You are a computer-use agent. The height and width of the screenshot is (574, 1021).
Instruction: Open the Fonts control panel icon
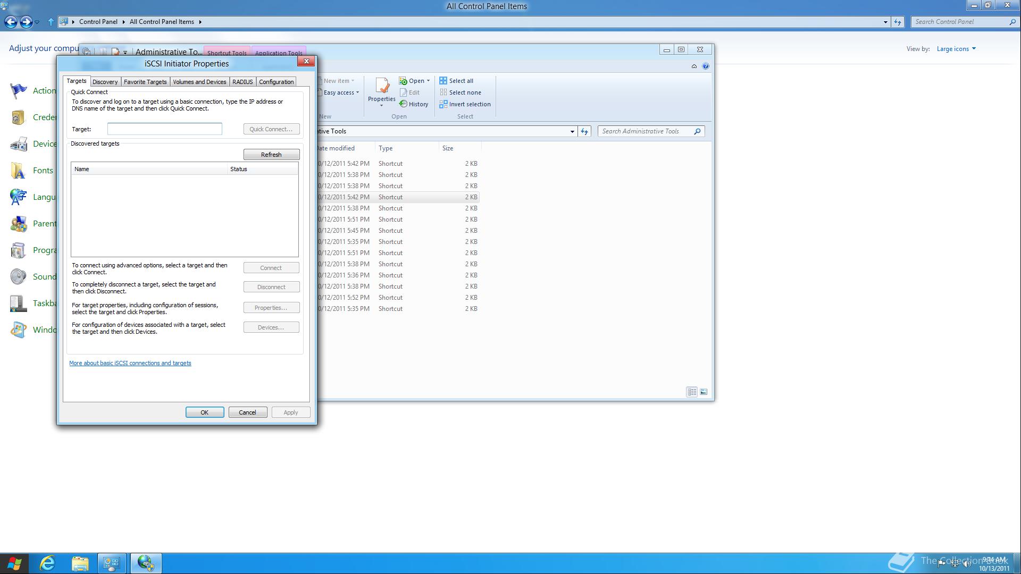(x=18, y=171)
